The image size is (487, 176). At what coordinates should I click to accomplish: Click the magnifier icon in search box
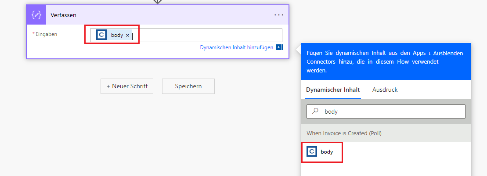[315, 111]
